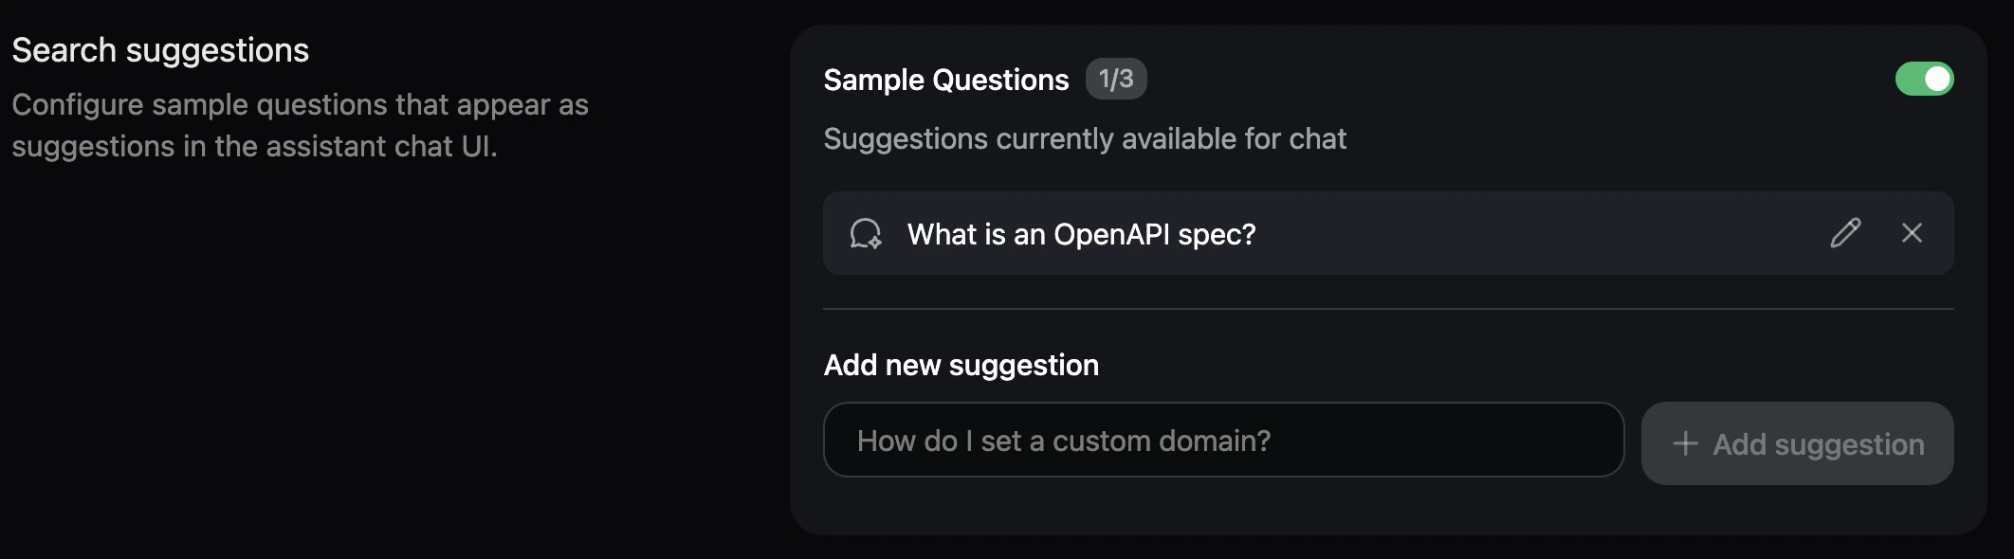Click the placeholder text 'How do I set a custom domain?'
Image resolution: width=2014 pixels, height=559 pixels.
tap(1063, 440)
